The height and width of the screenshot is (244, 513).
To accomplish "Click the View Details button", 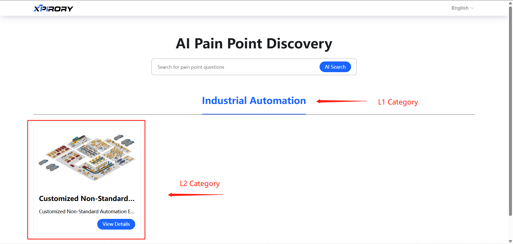I will click(116, 224).
